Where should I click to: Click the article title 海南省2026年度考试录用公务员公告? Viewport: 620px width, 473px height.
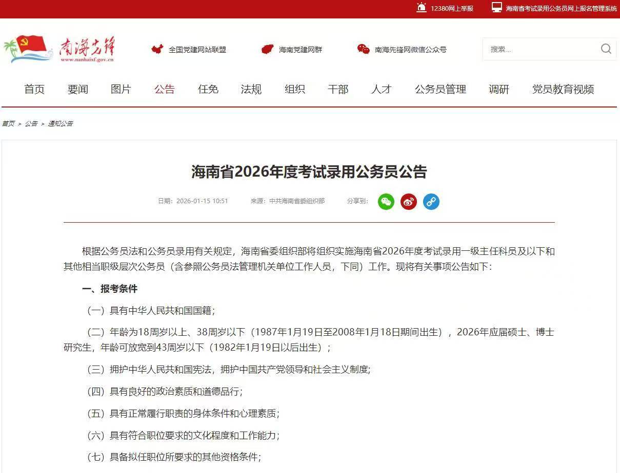tap(310, 174)
